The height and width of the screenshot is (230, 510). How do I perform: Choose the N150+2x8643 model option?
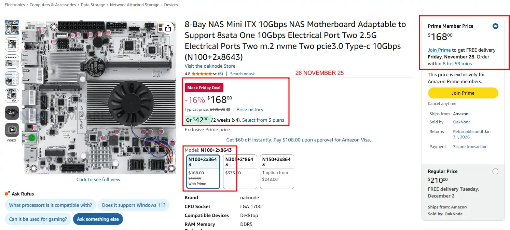point(277,172)
